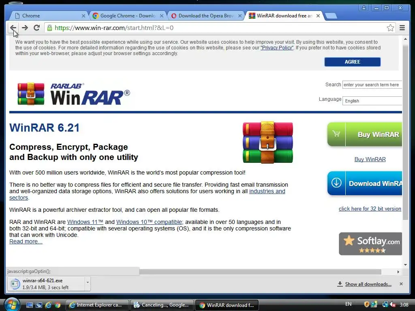Click the 'WinRAR download f...' taskbar button

coord(227,305)
